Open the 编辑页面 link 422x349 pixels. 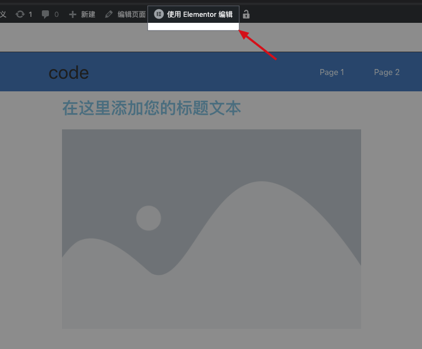(x=132, y=14)
